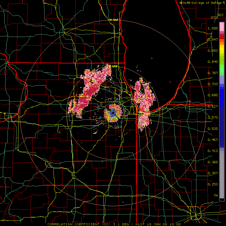Click the radar site center with blue returns
226x226 pixels.
(113, 113)
